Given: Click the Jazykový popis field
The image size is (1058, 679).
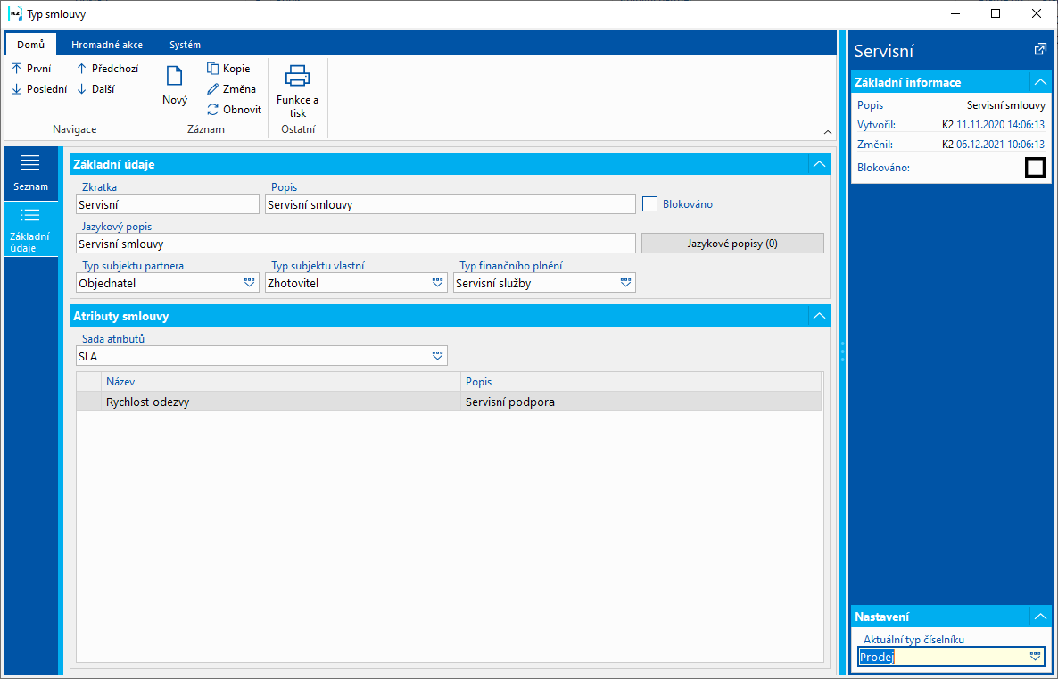Looking at the screenshot, I should (x=356, y=244).
